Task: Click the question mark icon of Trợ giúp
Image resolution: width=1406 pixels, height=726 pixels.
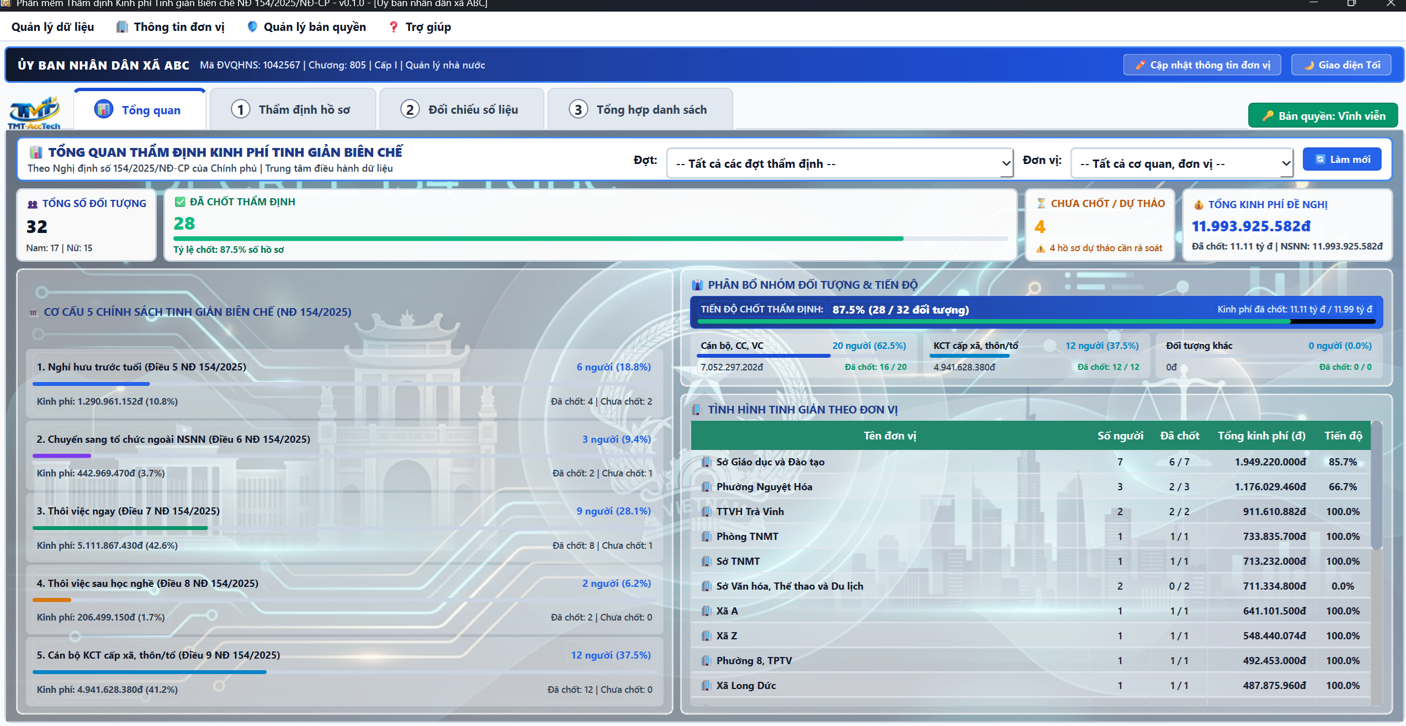Action: [394, 27]
